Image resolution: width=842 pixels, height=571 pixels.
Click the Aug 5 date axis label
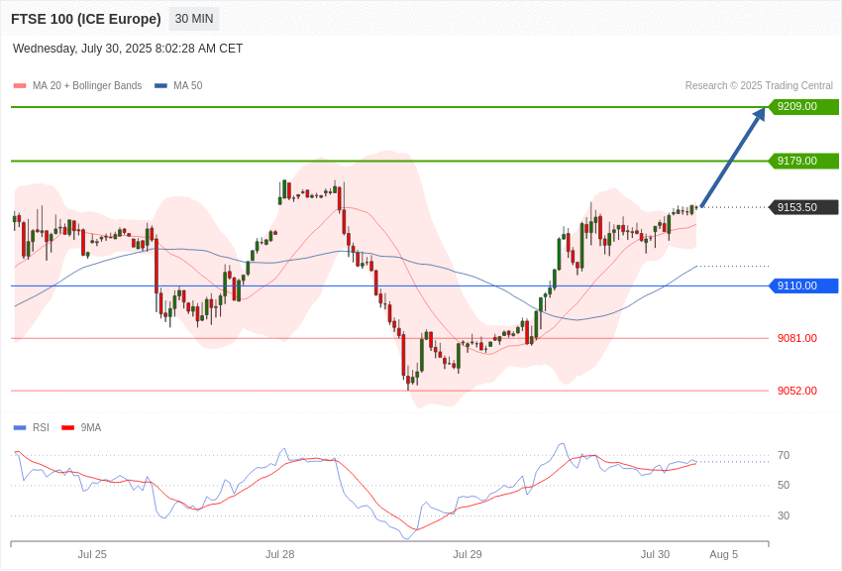(724, 554)
